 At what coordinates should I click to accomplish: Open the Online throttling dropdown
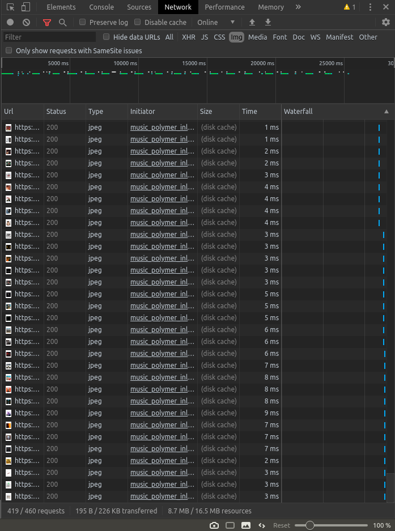[216, 23]
